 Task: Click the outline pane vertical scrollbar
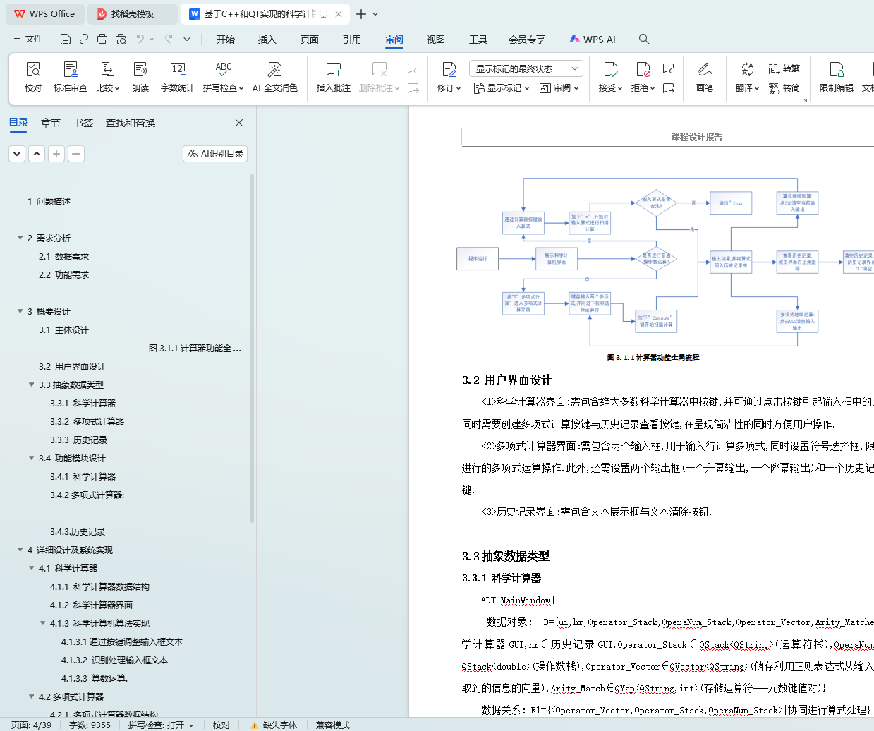click(x=252, y=349)
